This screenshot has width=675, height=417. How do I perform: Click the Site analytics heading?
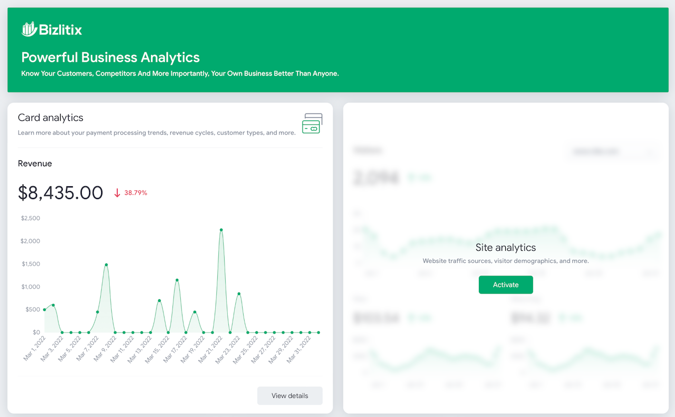point(506,248)
